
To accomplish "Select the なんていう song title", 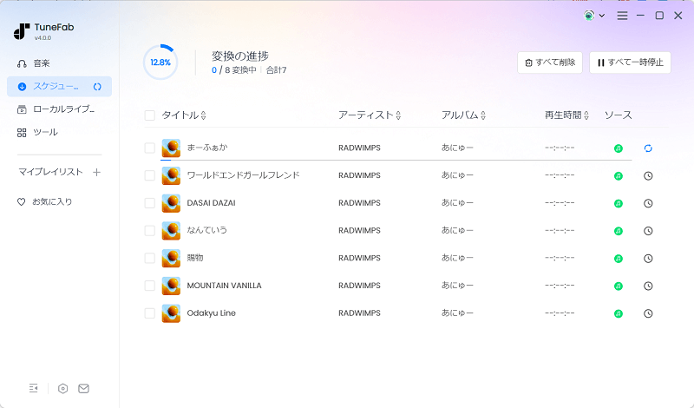I will 206,230.
